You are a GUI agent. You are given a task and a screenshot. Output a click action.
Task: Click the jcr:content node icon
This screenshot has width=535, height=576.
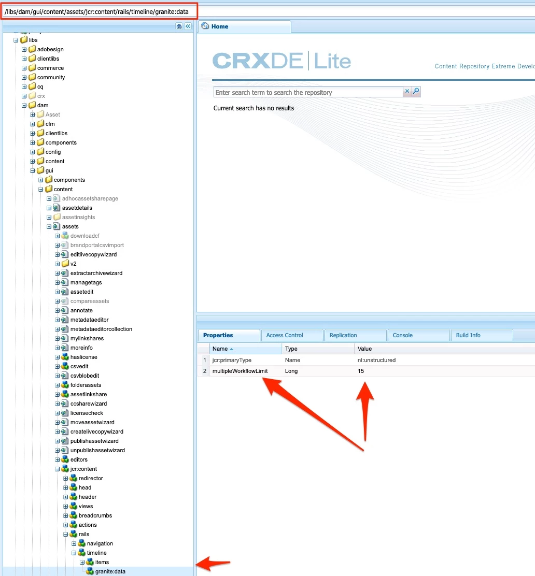(65, 469)
